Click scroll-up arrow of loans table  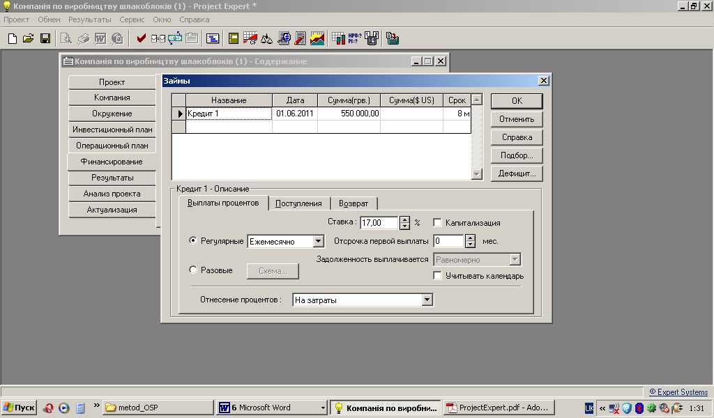pyautogui.click(x=477, y=100)
